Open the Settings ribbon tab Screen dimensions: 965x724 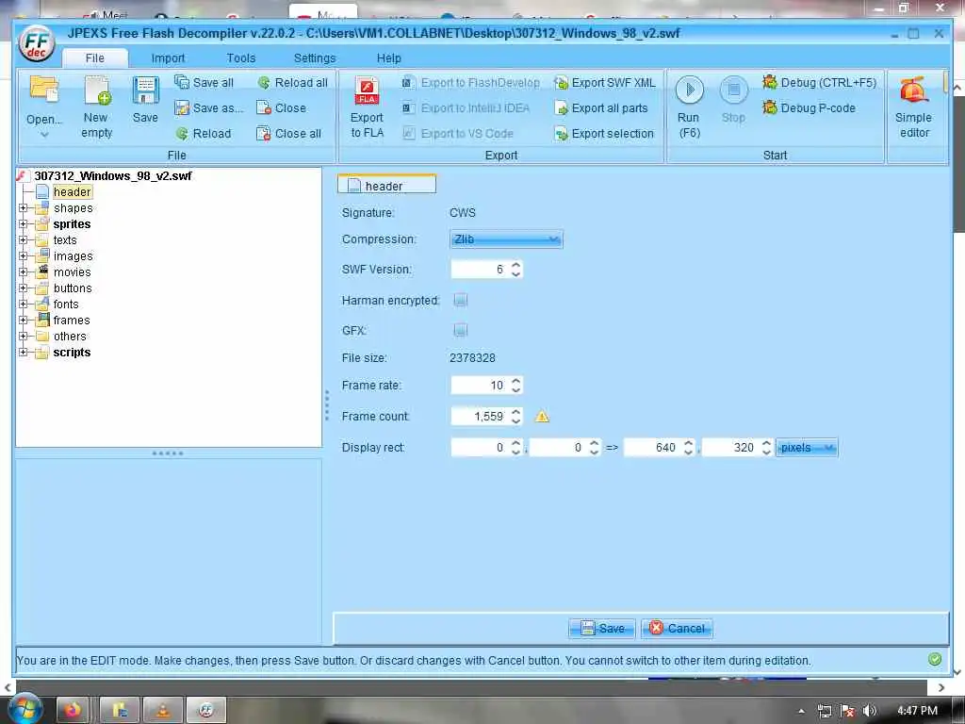point(315,58)
